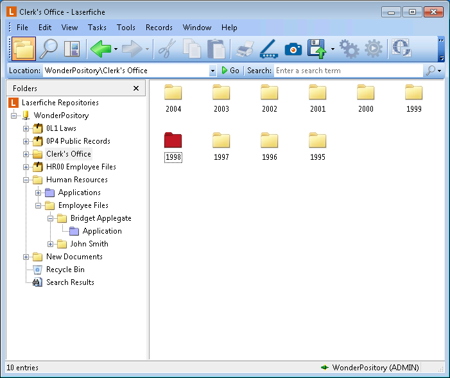Click the gear with play icon
This screenshot has height=378, width=450.
[374, 49]
